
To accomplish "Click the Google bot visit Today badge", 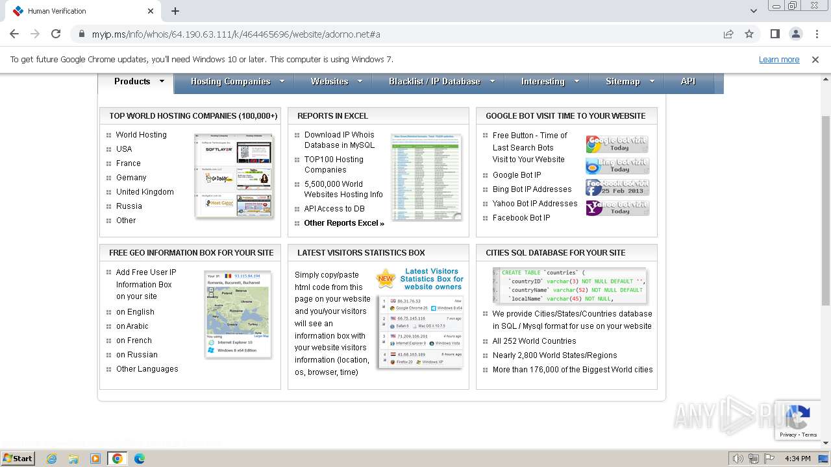I will pyautogui.click(x=617, y=144).
